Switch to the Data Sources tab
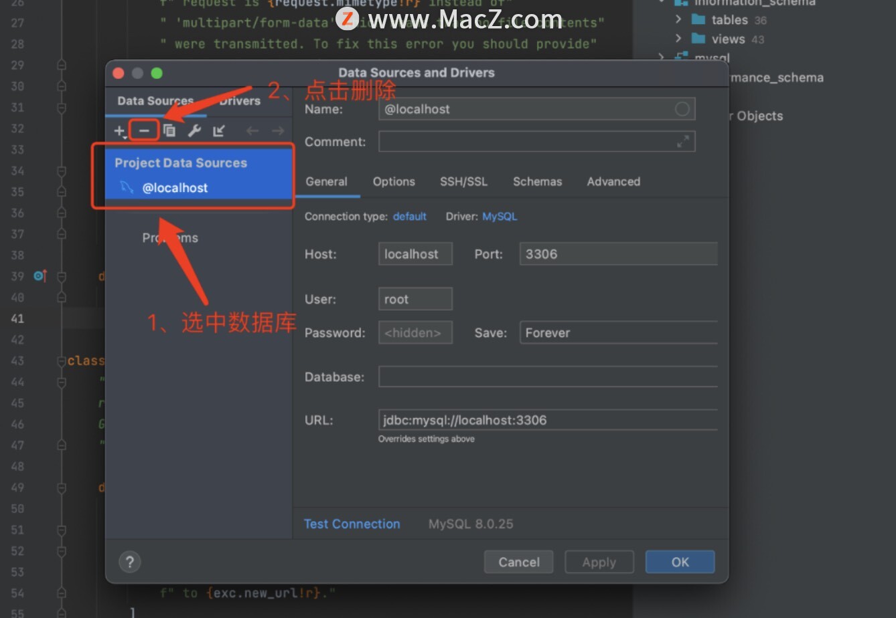 pyautogui.click(x=155, y=101)
